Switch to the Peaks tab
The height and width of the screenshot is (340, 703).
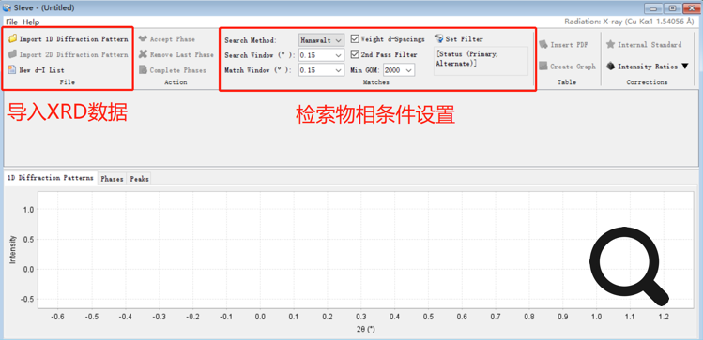pos(139,179)
